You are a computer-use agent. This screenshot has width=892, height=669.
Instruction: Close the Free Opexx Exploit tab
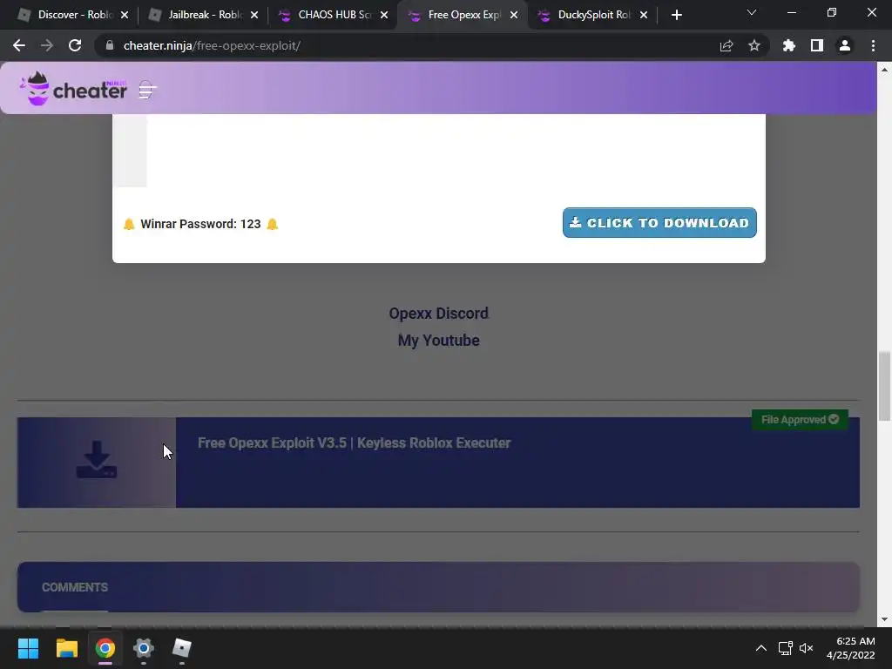514,15
